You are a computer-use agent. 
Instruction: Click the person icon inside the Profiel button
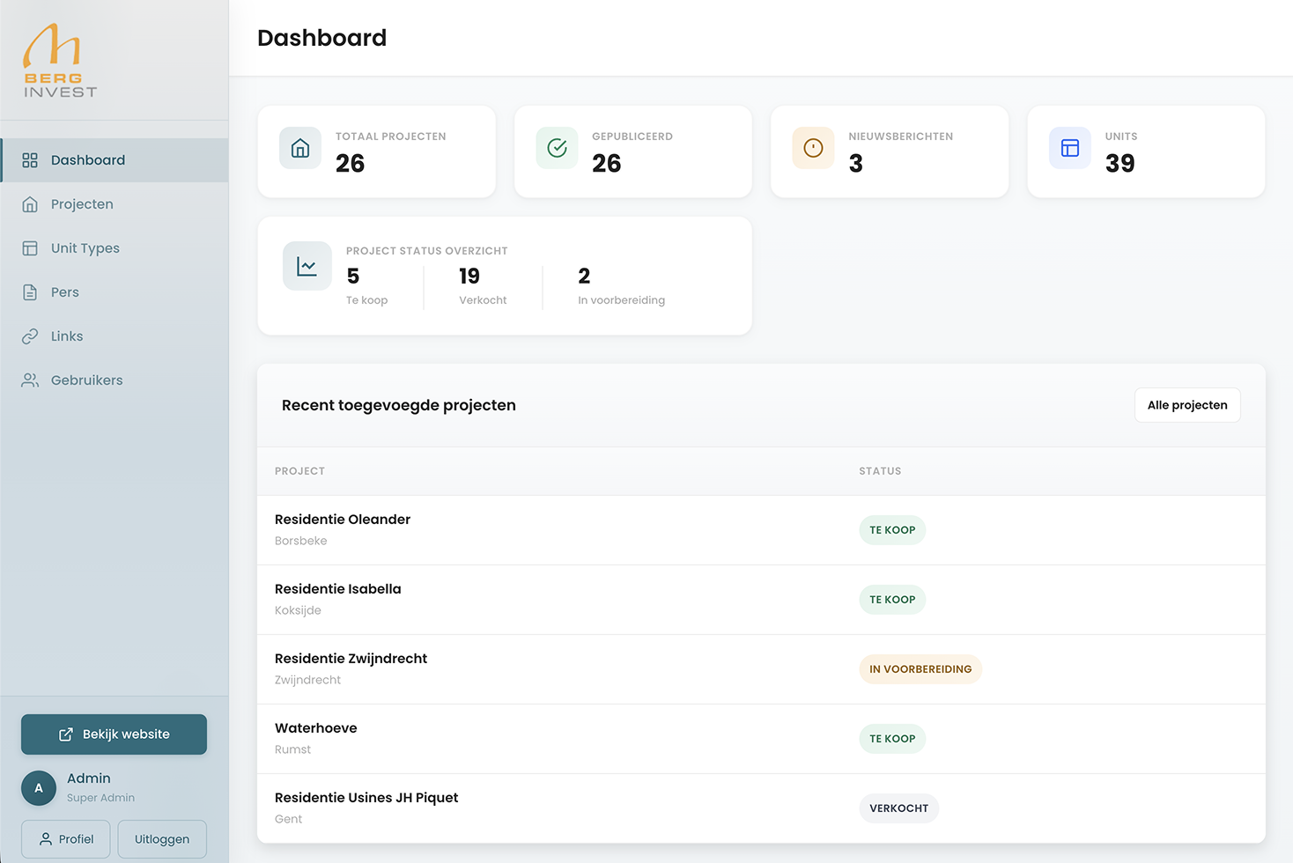tap(45, 838)
